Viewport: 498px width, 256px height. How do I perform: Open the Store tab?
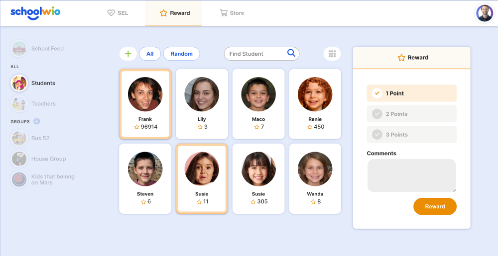pyautogui.click(x=232, y=13)
